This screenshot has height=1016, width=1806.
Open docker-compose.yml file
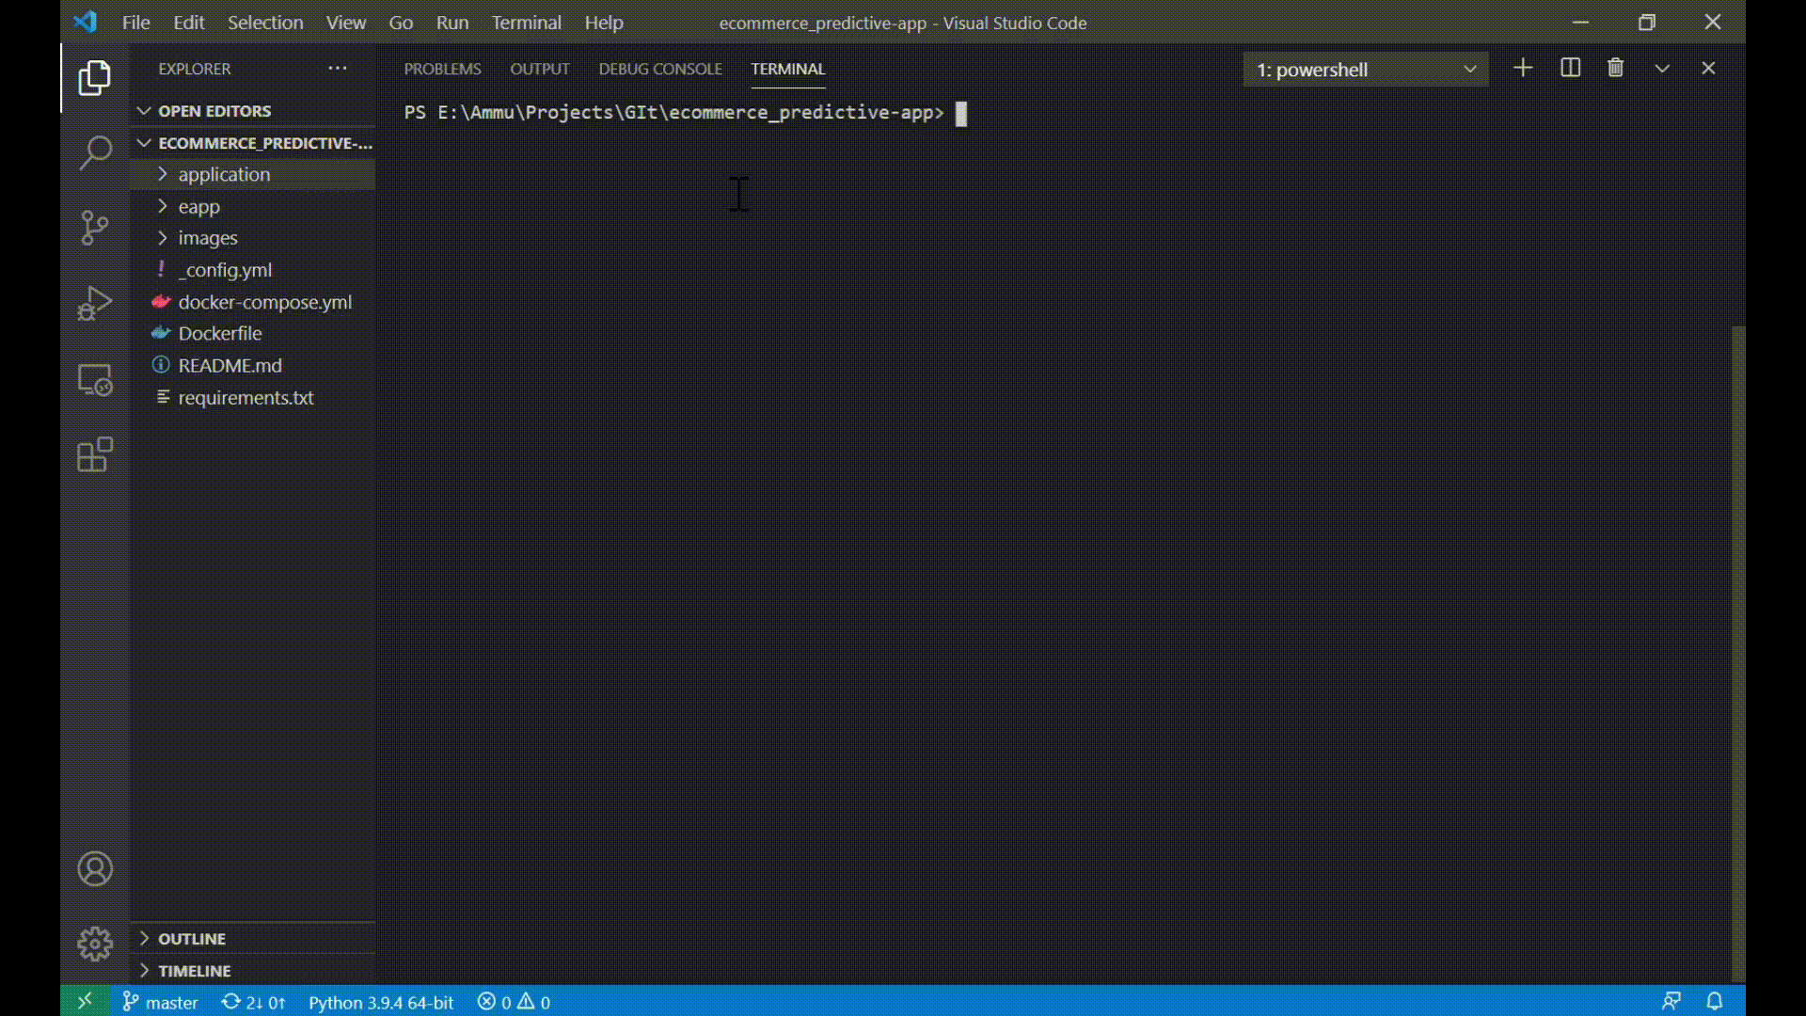pyautogui.click(x=264, y=302)
